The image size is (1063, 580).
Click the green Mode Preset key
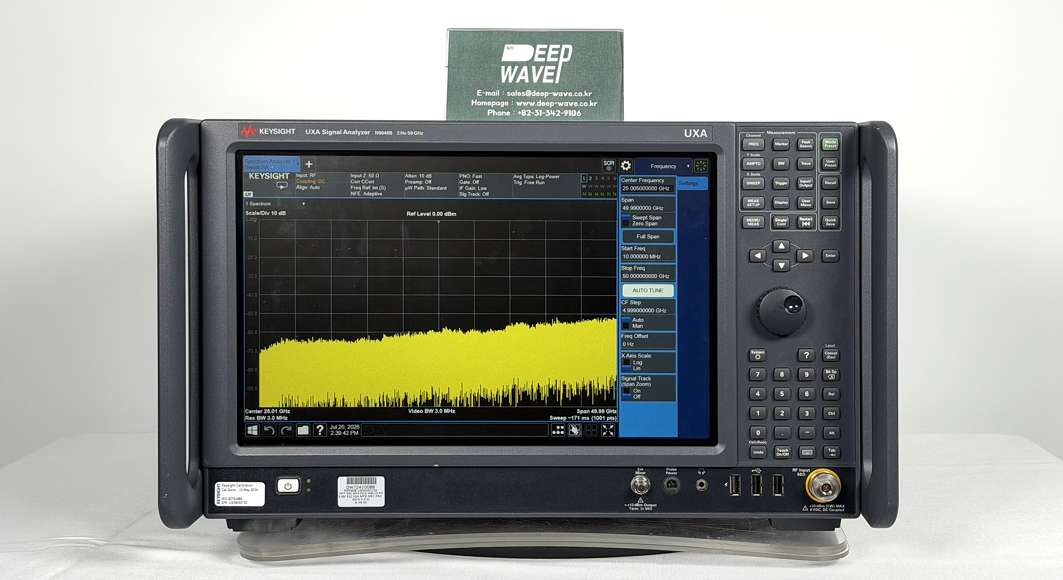(x=830, y=144)
